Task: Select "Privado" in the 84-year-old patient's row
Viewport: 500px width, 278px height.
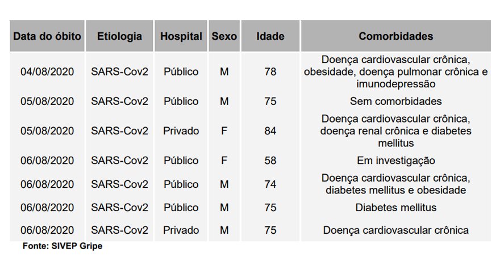Action: 181,131
